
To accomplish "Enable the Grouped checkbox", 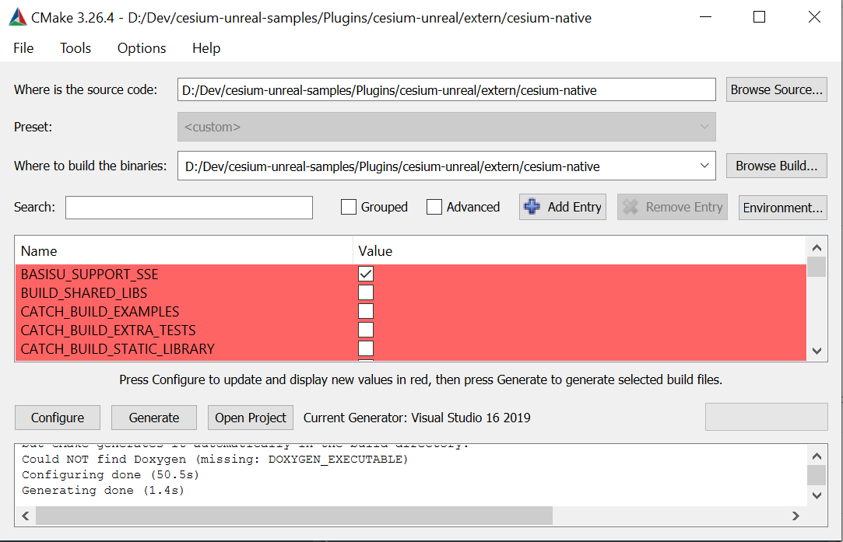I will click(x=348, y=207).
